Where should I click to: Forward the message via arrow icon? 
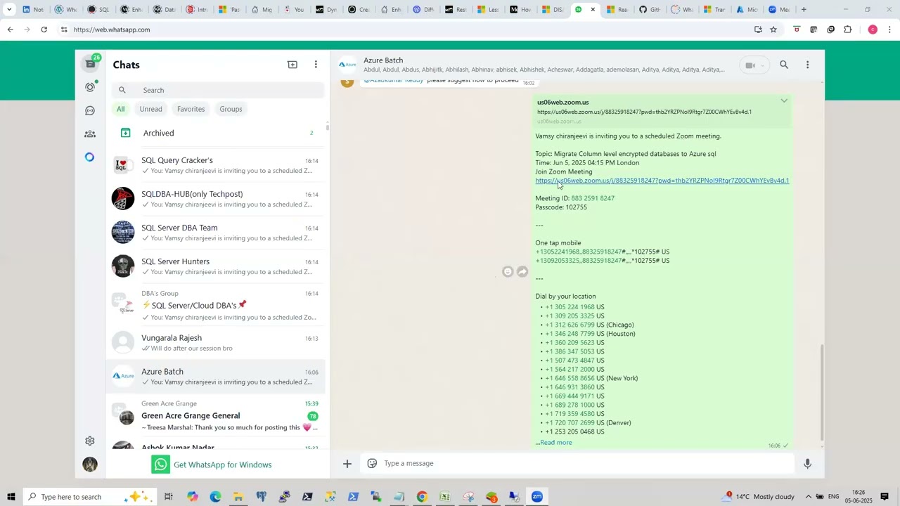tap(522, 272)
